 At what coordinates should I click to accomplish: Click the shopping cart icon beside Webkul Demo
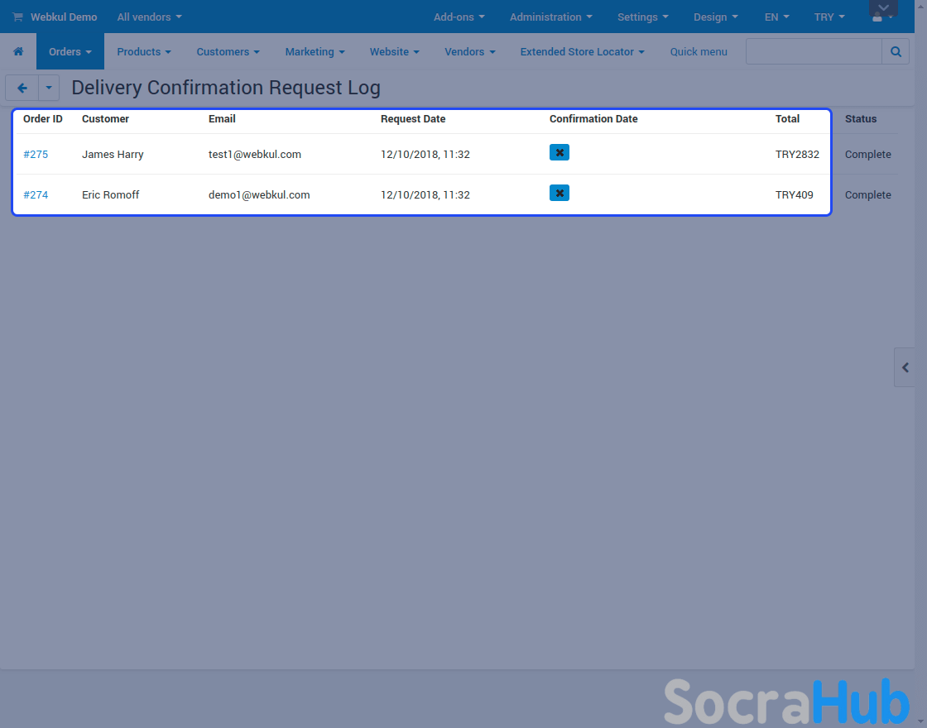(x=17, y=17)
